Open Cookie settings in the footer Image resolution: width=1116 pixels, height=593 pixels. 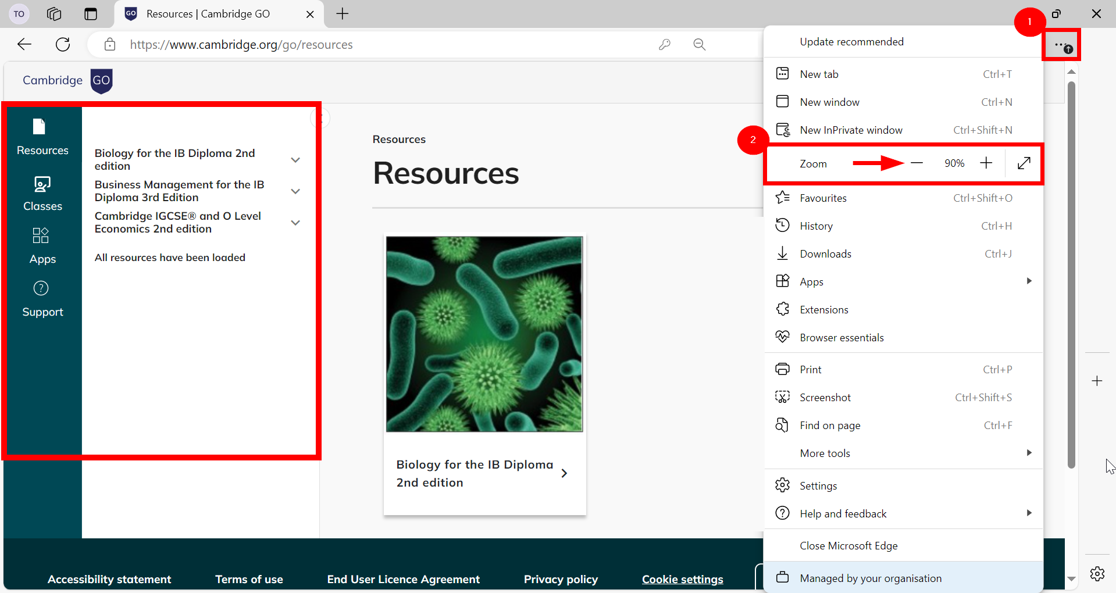(x=683, y=579)
